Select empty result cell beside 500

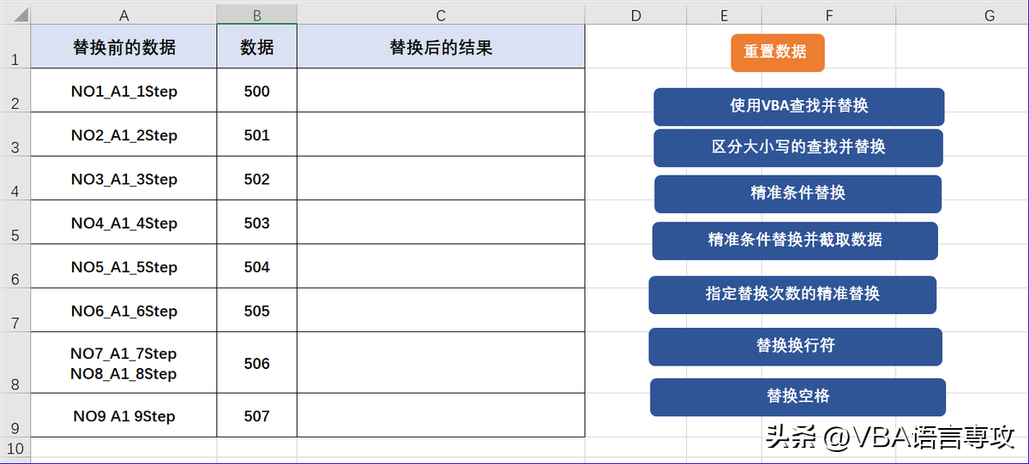[x=441, y=91]
